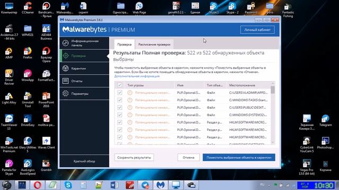
Task: Open the CyberLink YouCam 5 desktop icon
Action: (307, 145)
